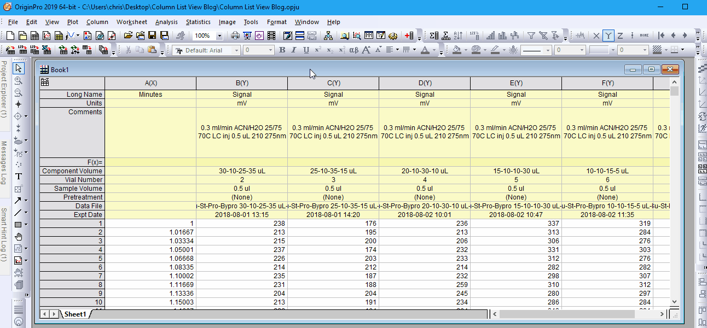
Task: Open the Statistics menu
Action: pos(198,22)
